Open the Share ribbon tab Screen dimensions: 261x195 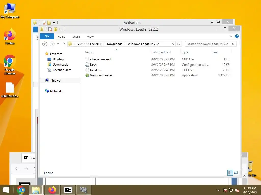coord(76,37)
